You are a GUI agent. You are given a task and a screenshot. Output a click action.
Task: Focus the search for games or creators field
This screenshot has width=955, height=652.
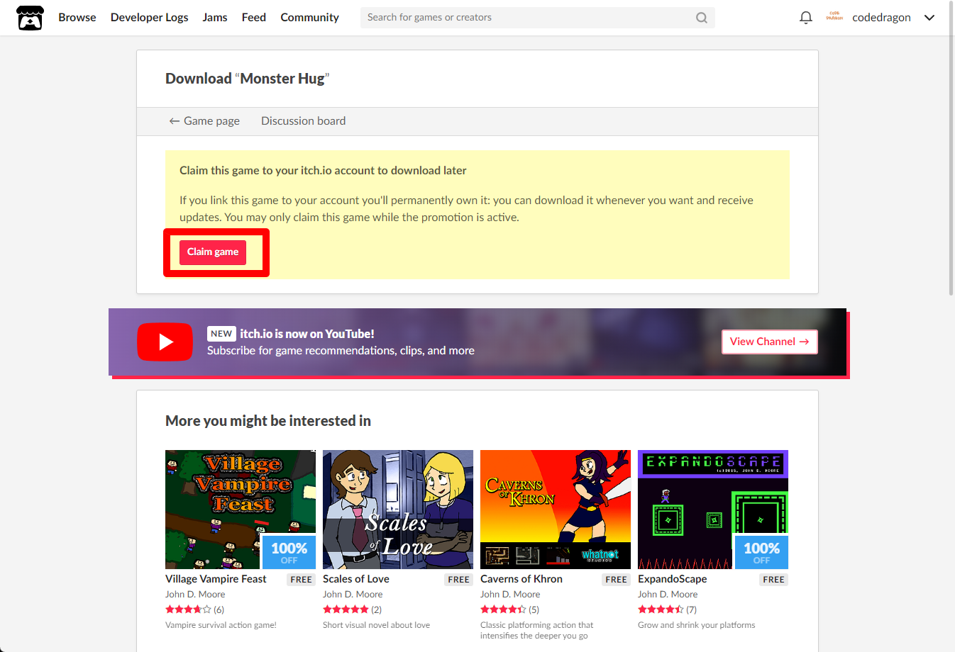click(x=538, y=18)
